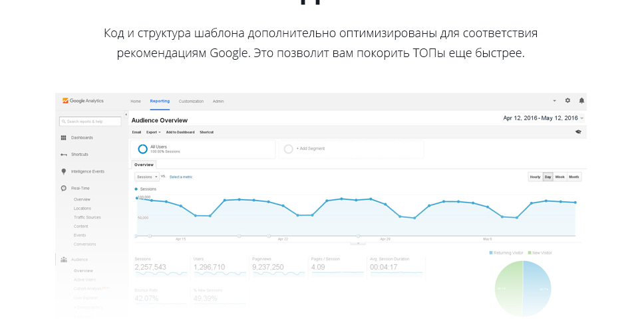Screen dimensions: 642x332
Task: Click Add to Dashboard
Action: (180, 132)
